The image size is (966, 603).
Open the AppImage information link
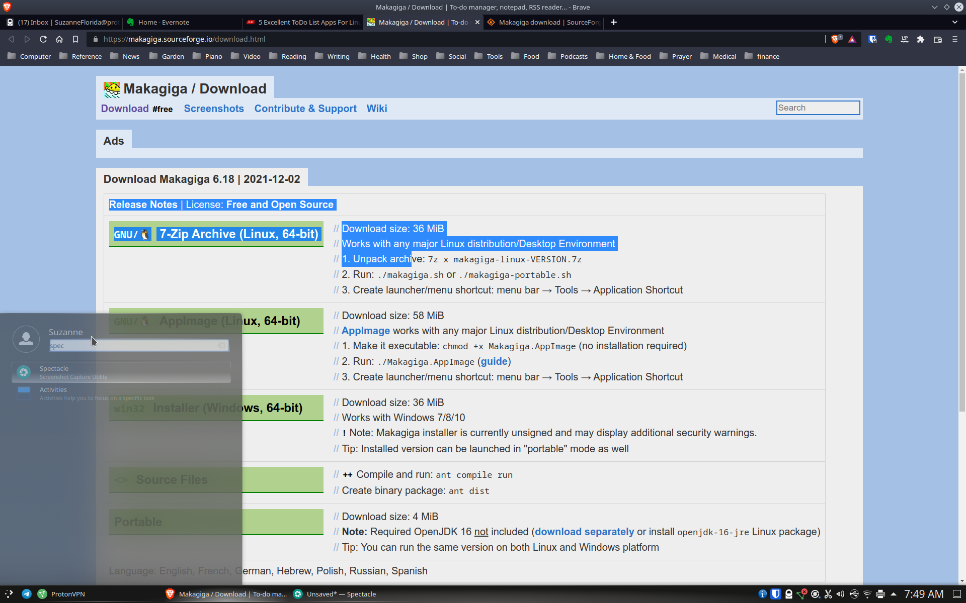366,331
